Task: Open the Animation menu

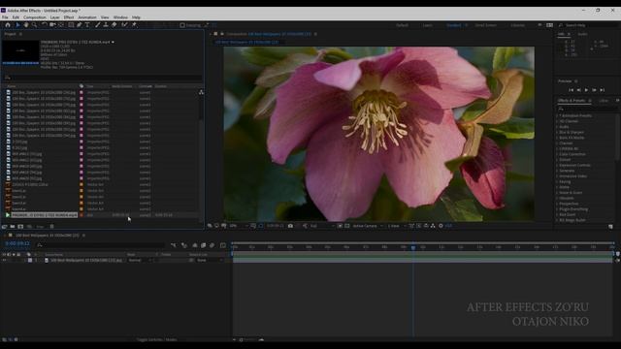Action: point(87,17)
